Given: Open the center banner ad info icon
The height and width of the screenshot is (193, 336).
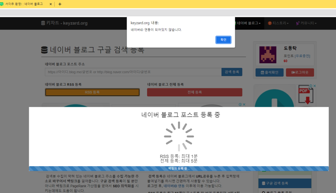Looking at the screenshot, I should coord(240,105).
